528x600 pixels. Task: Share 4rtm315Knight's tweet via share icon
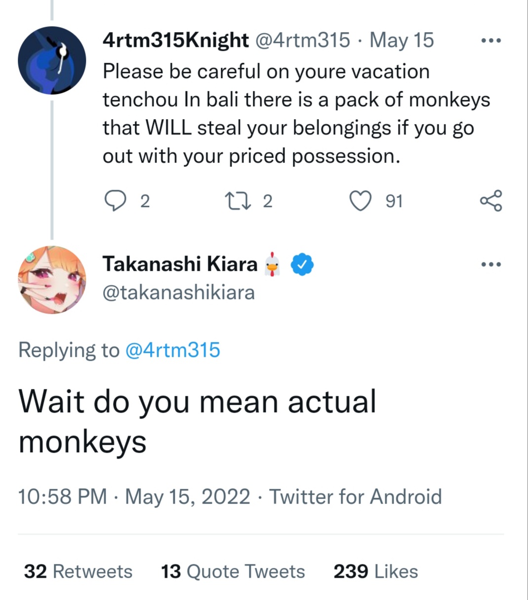pyautogui.click(x=491, y=201)
